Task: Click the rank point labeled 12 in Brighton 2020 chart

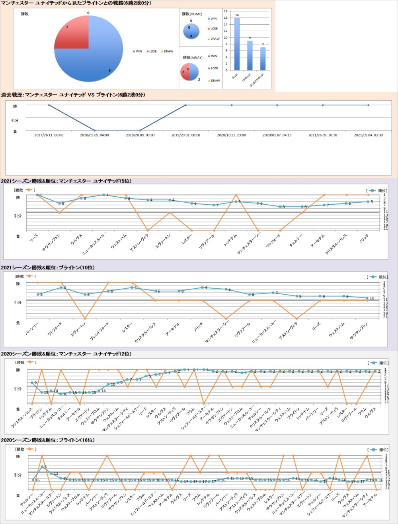Action: coord(51,473)
